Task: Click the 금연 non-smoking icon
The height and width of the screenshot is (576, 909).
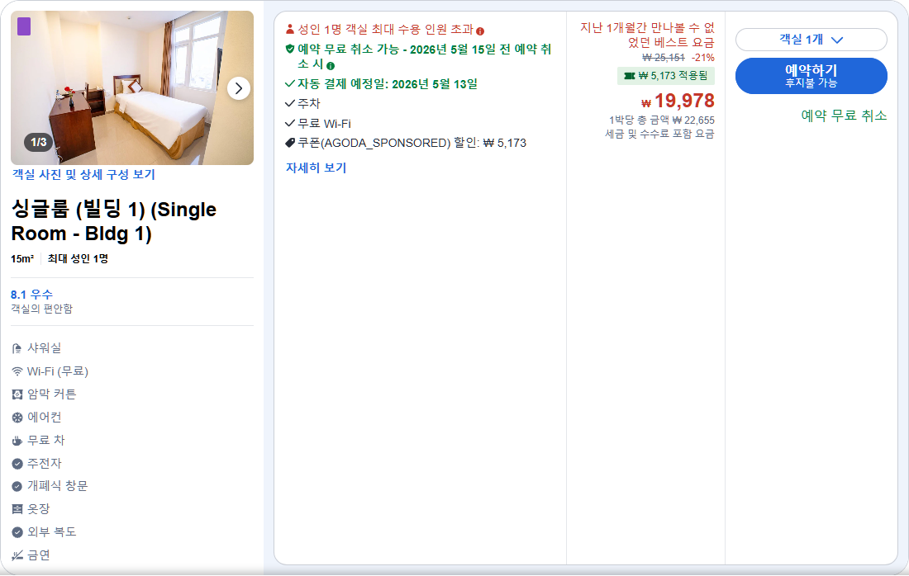Action: (x=19, y=555)
